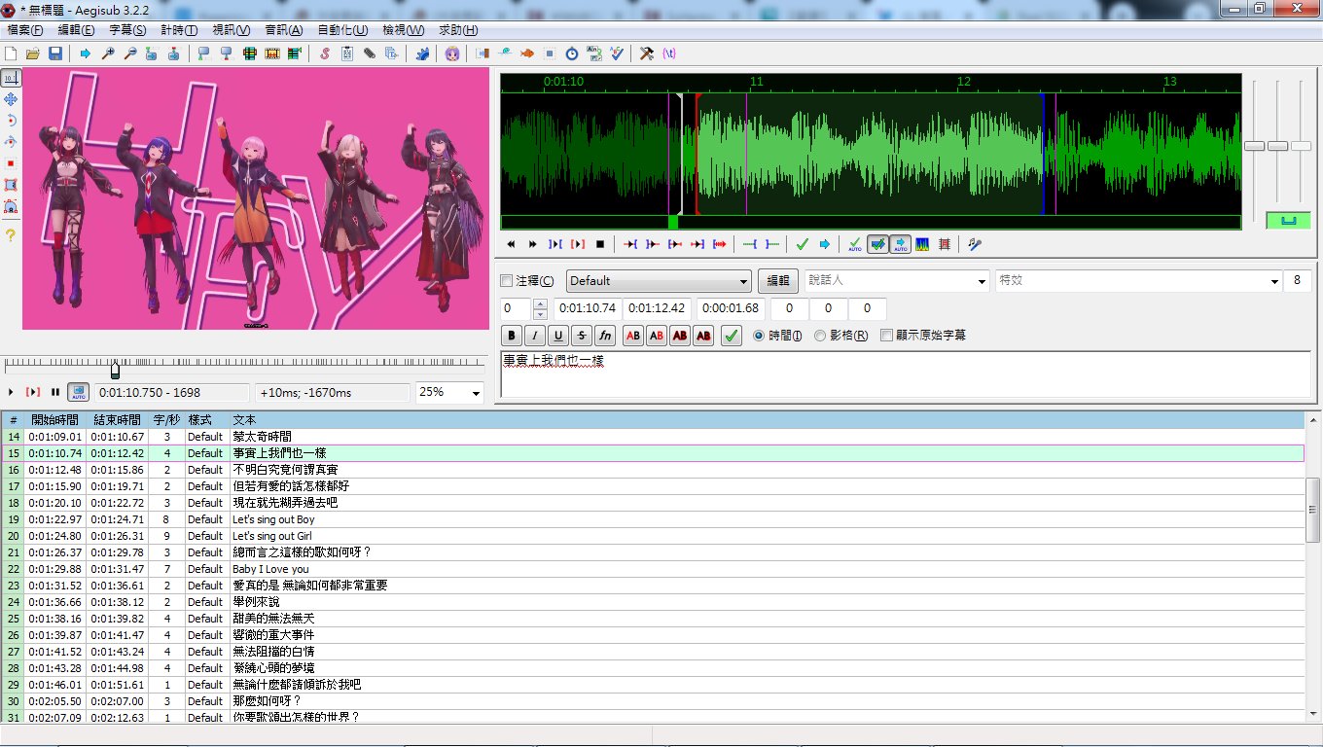Select the standard crosshair video tool
The width and height of the screenshot is (1323, 747).
[11, 78]
